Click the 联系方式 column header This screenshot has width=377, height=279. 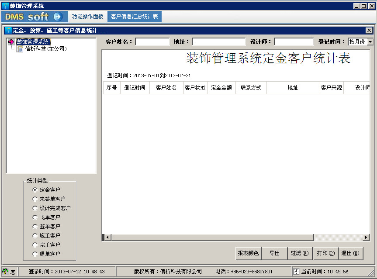(x=251, y=88)
